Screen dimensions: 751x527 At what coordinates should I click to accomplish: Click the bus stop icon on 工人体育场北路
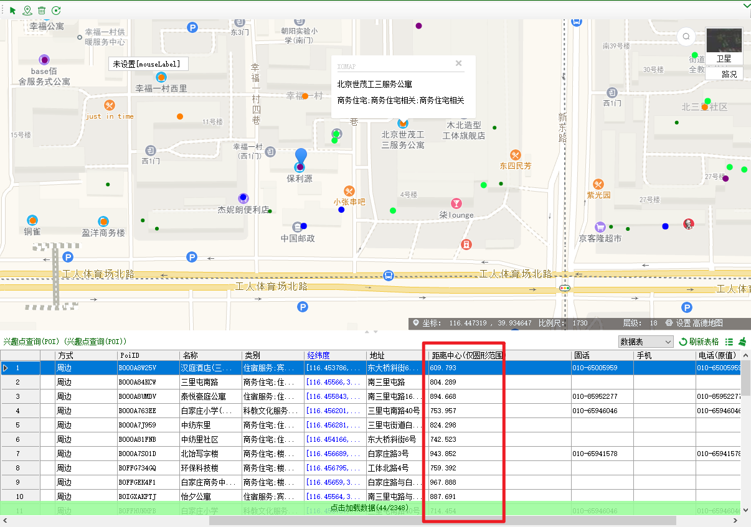[x=389, y=275]
